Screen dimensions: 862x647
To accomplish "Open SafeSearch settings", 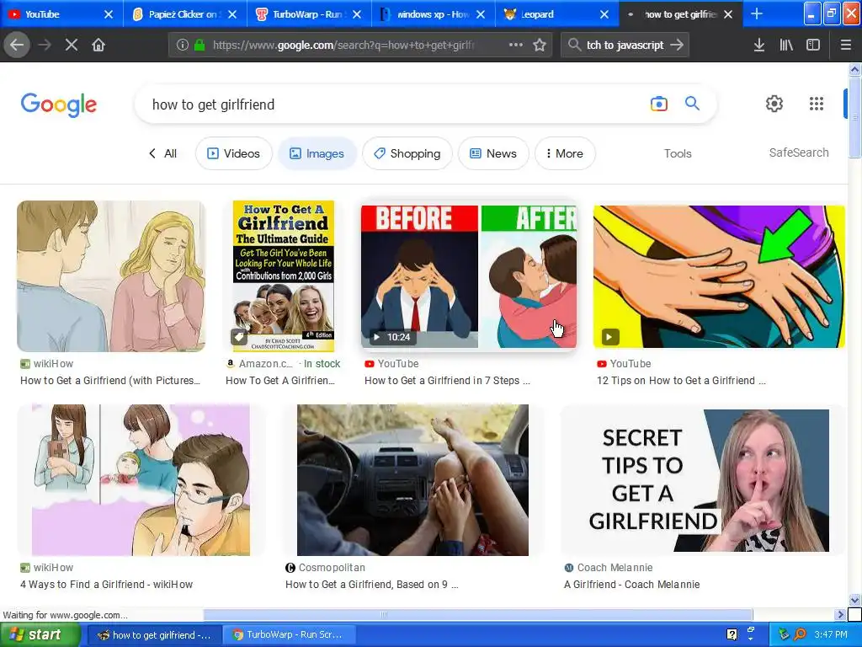I will click(799, 152).
